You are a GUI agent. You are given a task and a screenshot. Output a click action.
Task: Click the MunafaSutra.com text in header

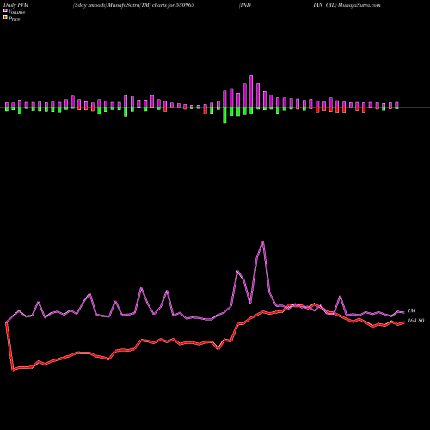359,5
